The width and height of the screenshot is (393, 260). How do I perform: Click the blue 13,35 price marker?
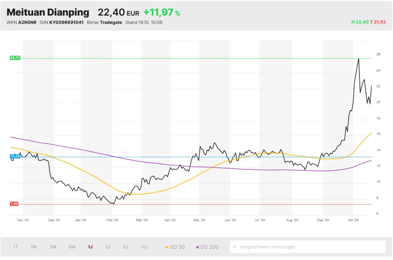[15, 156]
